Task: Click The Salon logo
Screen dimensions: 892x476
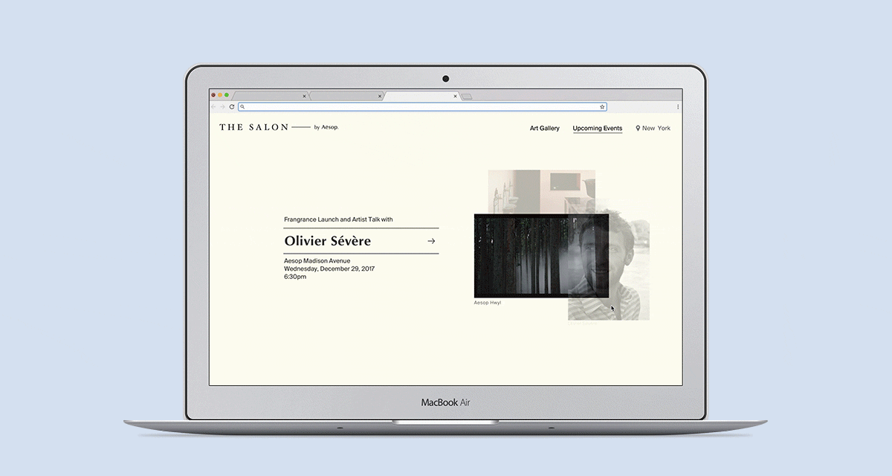Action: tap(253, 127)
